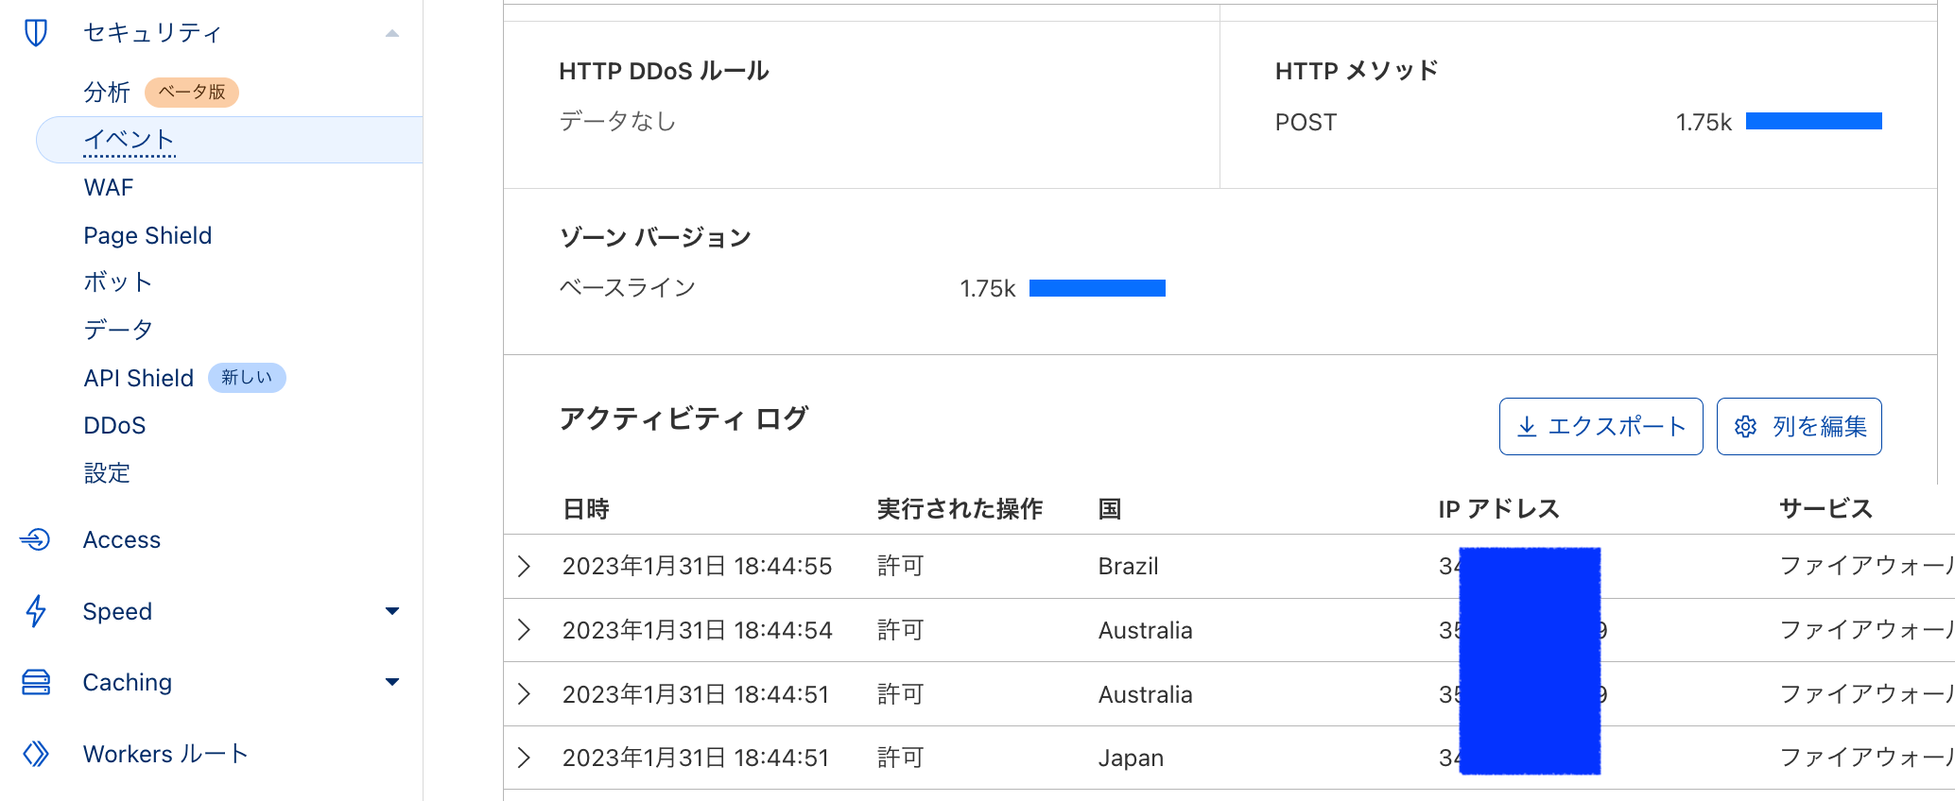This screenshot has width=1955, height=801.
Task: Collapse the セキュリティ section arrow
Action: point(392,34)
